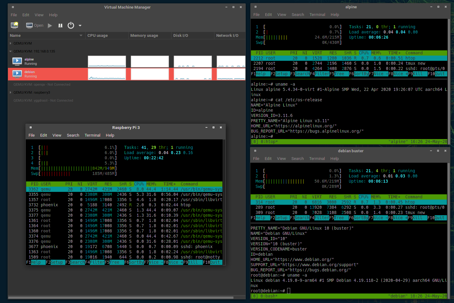The height and width of the screenshot is (303, 454).
Task: Open File menu in Virtual Machine Manager
Action: [14, 15]
